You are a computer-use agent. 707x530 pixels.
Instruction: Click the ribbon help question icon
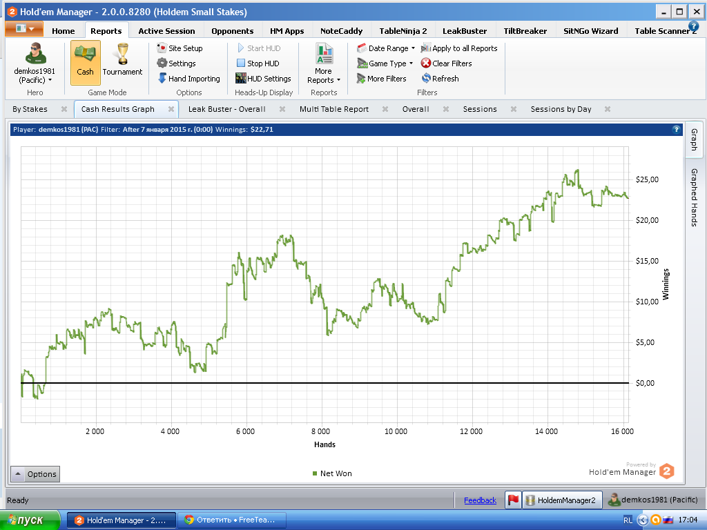pyautogui.click(x=693, y=26)
